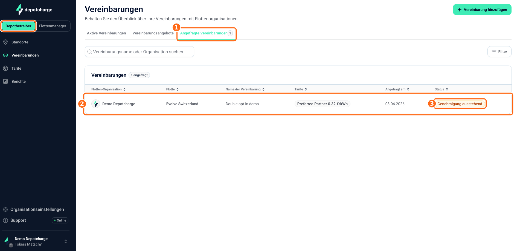517x251 pixels.
Task: Open the Support link
Action: [18, 220]
